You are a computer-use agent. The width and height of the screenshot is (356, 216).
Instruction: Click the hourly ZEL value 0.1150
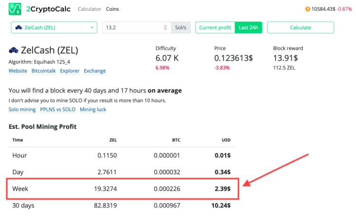(x=107, y=155)
